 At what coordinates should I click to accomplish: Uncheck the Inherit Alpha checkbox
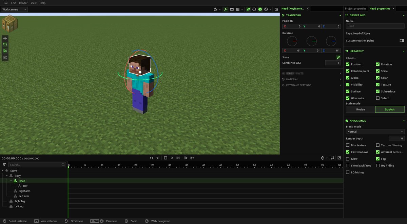point(348,78)
